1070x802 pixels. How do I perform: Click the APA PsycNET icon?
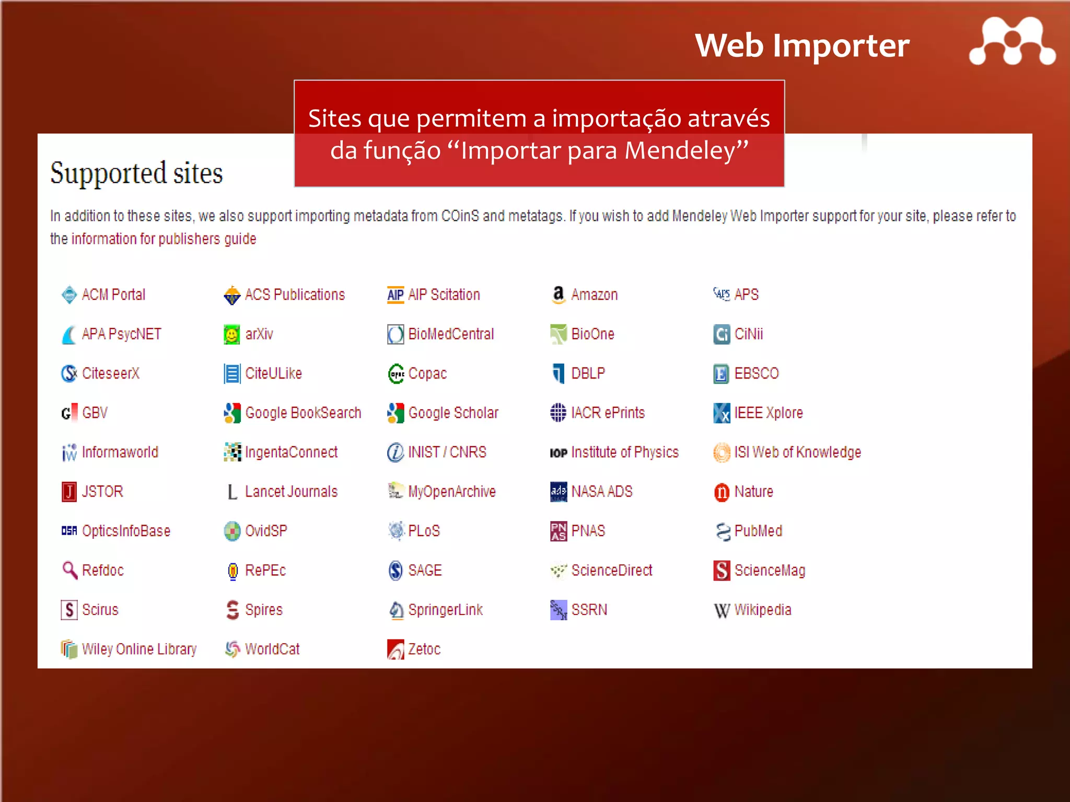(69, 335)
